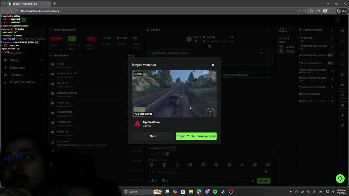Open Yapay Zeka ile Sohbet Denetimi external link

coord(332,71)
